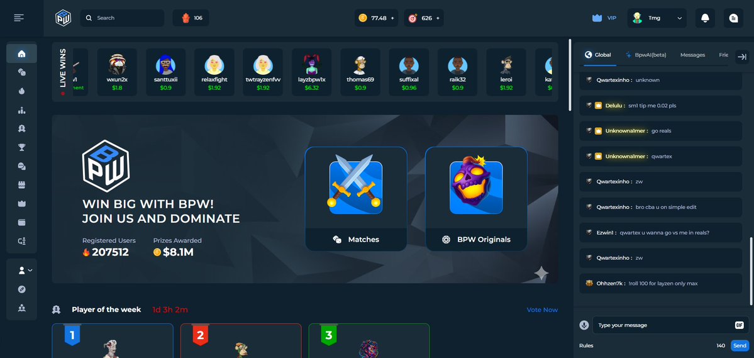Click the Vote Now link
Screen dimensions: 754x358
pyautogui.click(x=543, y=310)
